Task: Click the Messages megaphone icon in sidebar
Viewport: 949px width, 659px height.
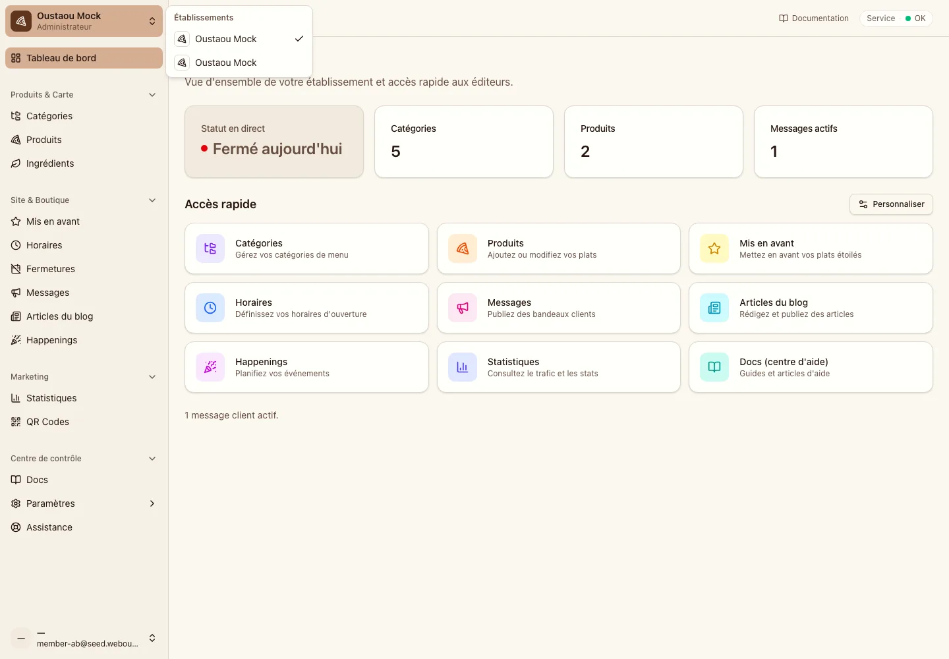Action: tap(16, 293)
